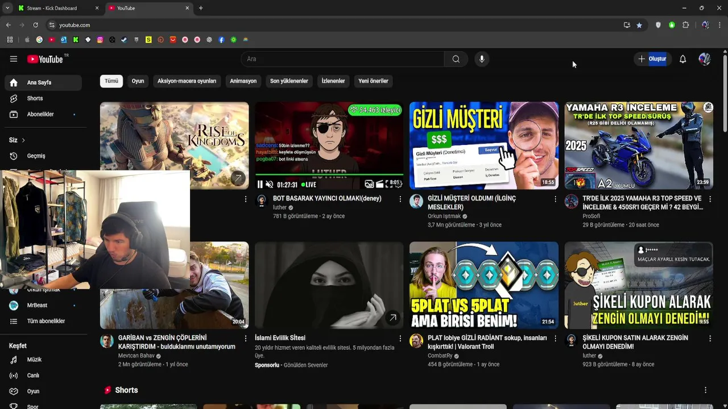The width and height of the screenshot is (728, 409).
Task: Click the Orkun Işıtmak channel avatar
Action: (416, 201)
